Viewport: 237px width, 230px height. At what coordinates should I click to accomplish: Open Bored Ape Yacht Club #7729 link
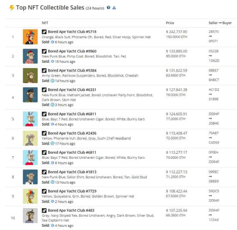point(72,191)
